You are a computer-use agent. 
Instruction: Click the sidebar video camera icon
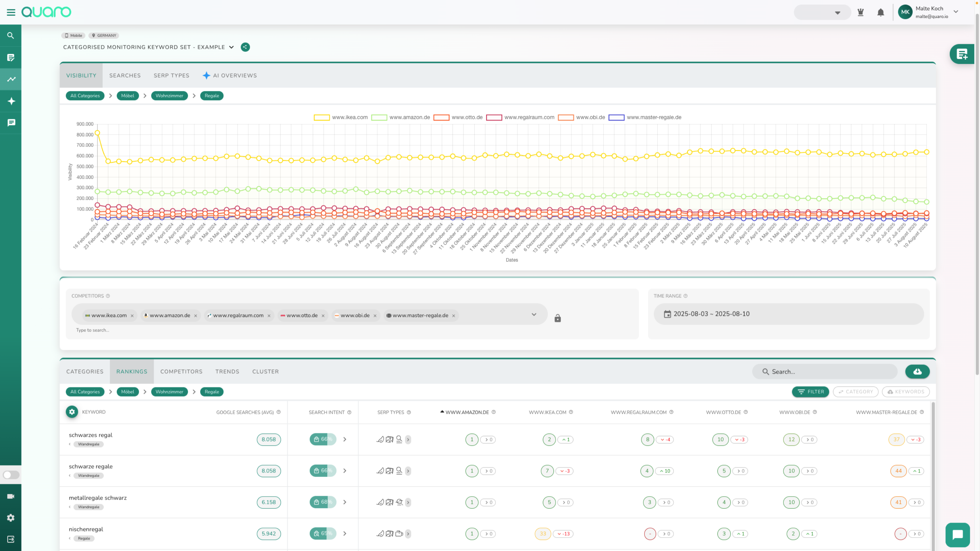point(11,496)
